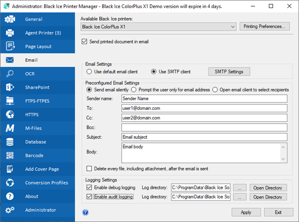Viewport: 299px width, 222px height.
Task: Click the General gear icon in sidebar
Action: point(10,19)
